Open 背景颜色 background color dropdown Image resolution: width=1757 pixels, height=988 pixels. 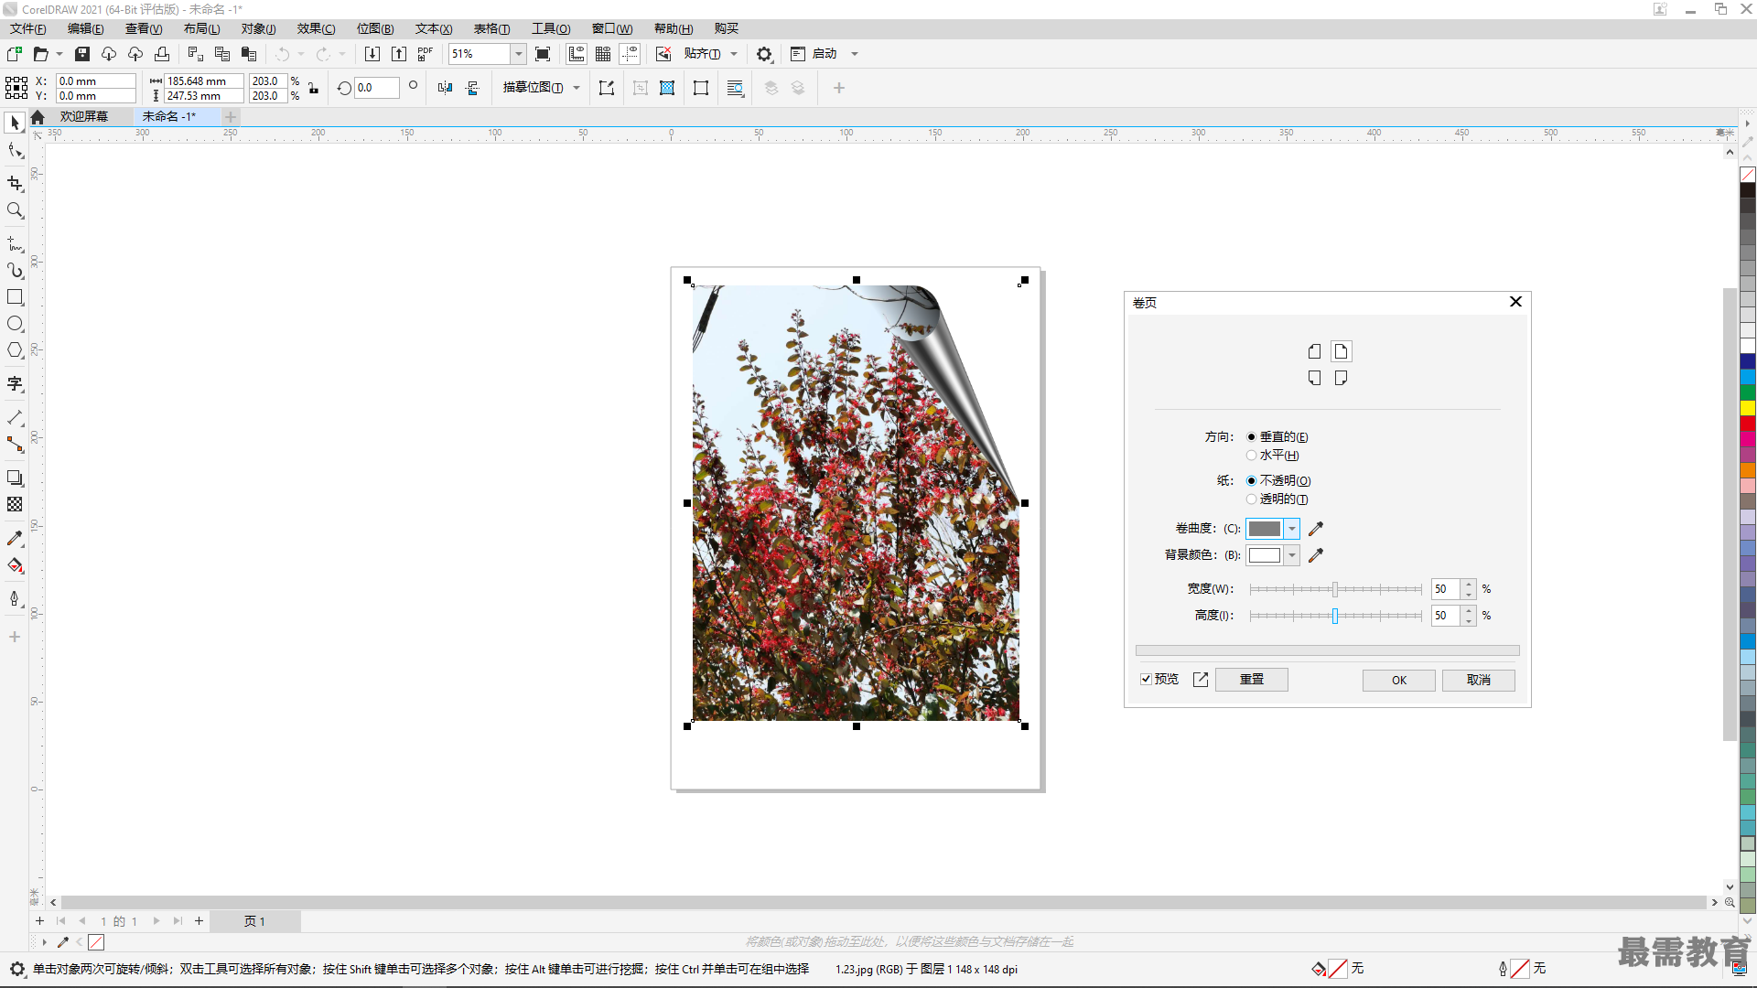click(x=1291, y=555)
